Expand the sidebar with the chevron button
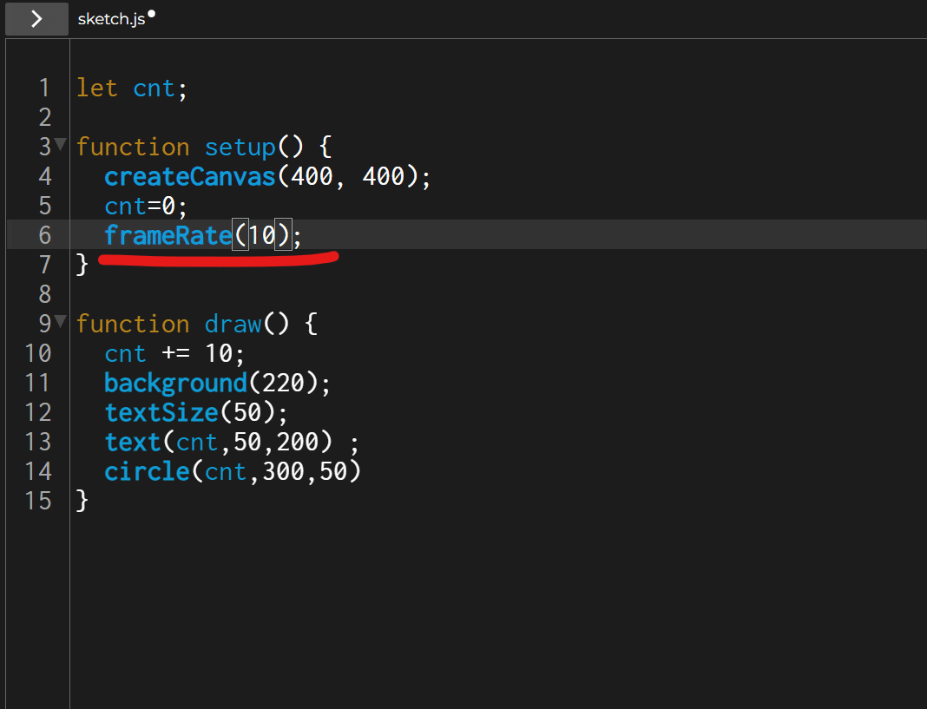Viewport: 927px width, 709px height. [x=36, y=18]
